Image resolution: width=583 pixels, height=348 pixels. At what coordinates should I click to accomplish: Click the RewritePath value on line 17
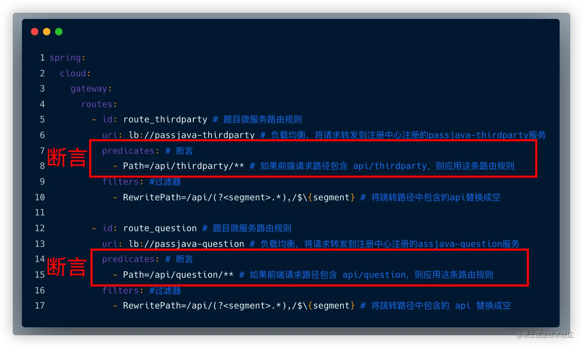(x=239, y=305)
